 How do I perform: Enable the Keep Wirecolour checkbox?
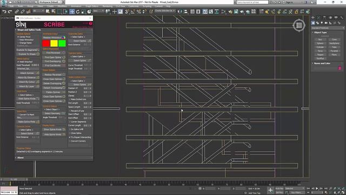(x=18, y=40)
